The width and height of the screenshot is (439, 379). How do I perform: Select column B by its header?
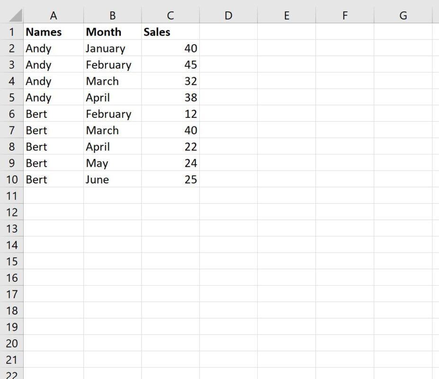[x=112, y=15]
